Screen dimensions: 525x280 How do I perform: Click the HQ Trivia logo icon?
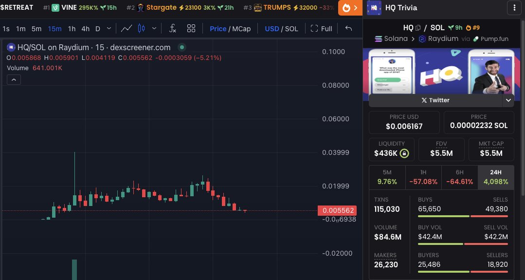click(374, 8)
